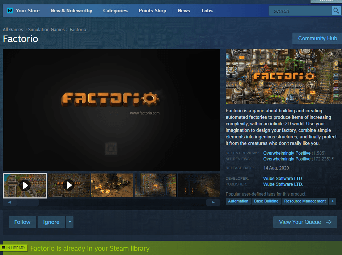The width and height of the screenshot is (342, 255).
Task: Open the Your Store menu
Action: click(28, 11)
